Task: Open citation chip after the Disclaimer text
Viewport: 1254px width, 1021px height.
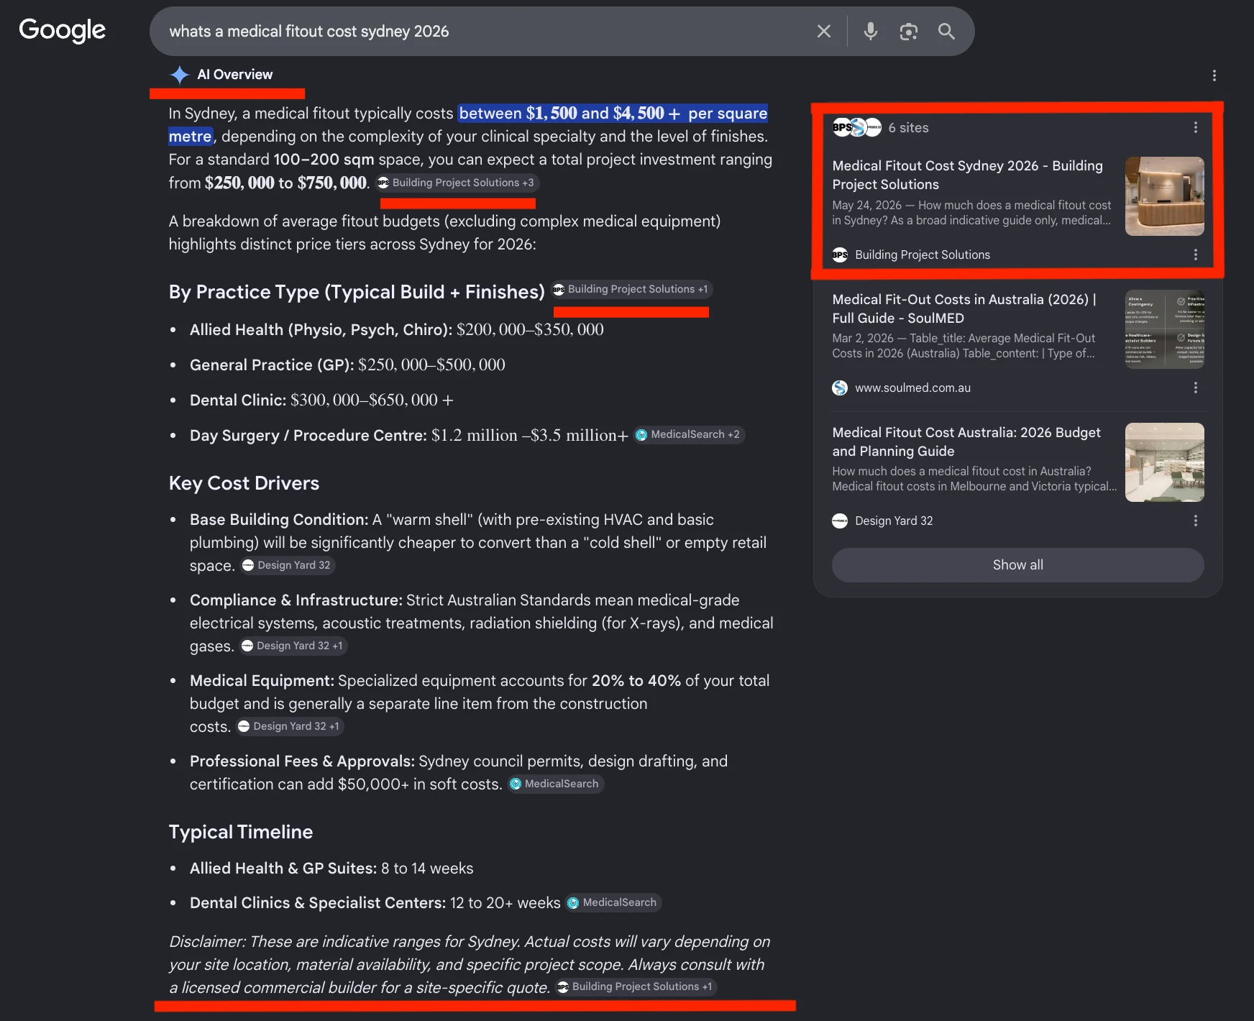Action: 636,986
